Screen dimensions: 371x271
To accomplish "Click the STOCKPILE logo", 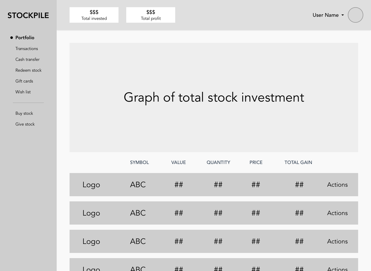I will tap(28, 15).
